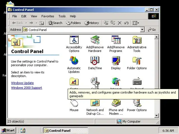Click the Windows 2000 Support link
179x134 pixels.
tap(27, 88)
